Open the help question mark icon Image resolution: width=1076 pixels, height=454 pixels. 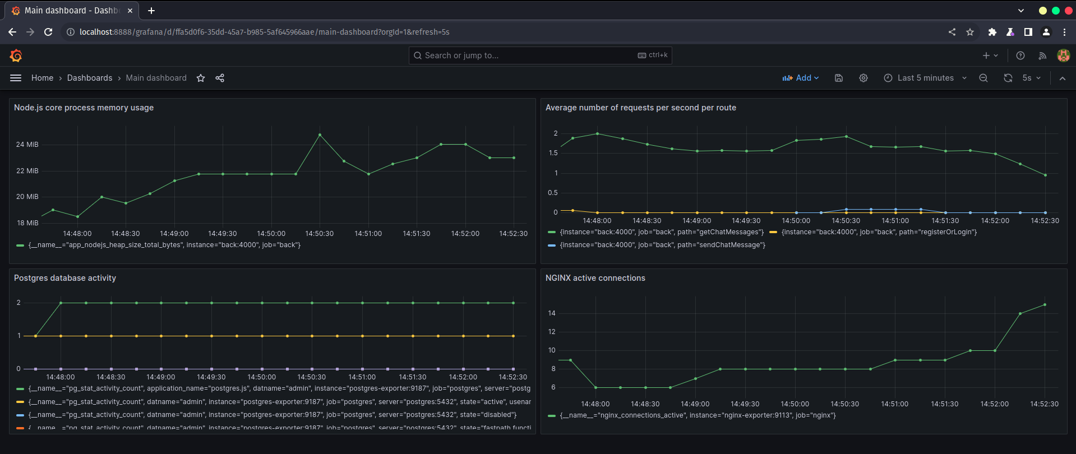[1020, 55]
